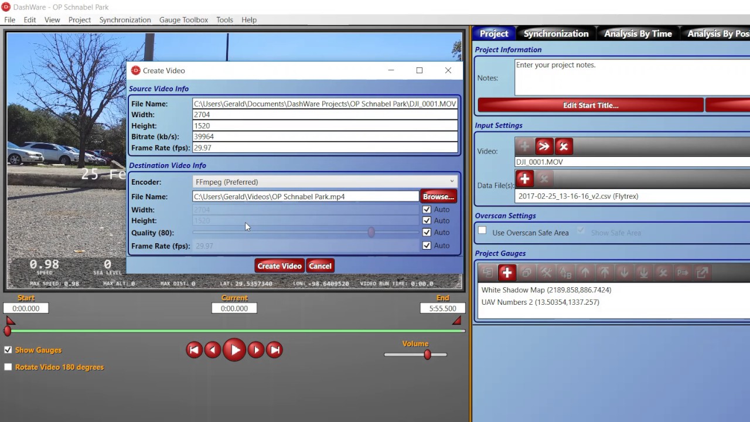Click the move gauge to bottom icon
Image resolution: width=750 pixels, height=422 pixels.
coord(643,272)
